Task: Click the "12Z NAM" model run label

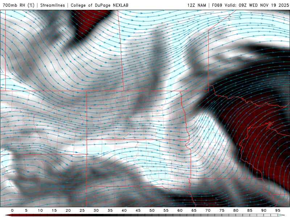Action: [196, 5]
